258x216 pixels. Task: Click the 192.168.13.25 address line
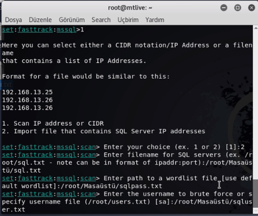click(28, 92)
